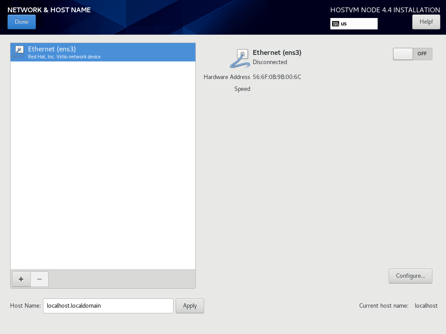
Task: Click the Ethernet cable icon in the device list
Action: coord(18,52)
